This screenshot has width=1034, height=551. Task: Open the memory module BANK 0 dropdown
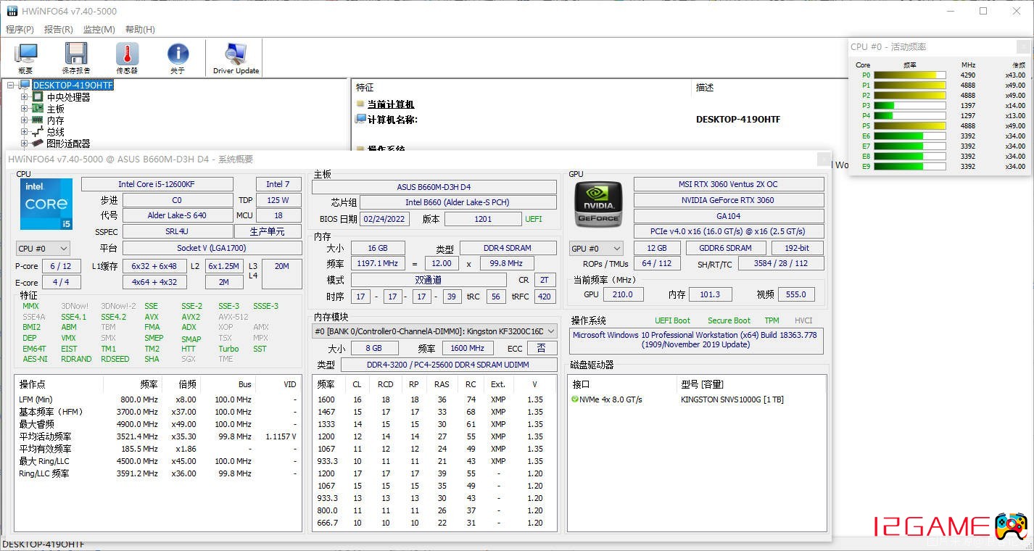434,331
